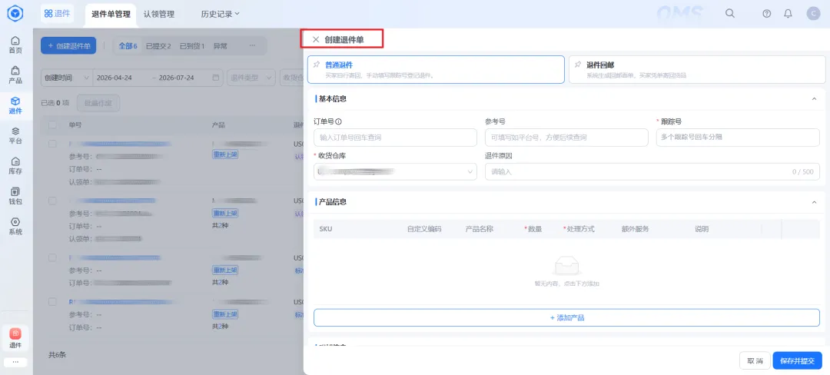The height and width of the screenshot is (375, 830).
Task: Choose the 退件回邮 return type card
Action: click(697, 69)
